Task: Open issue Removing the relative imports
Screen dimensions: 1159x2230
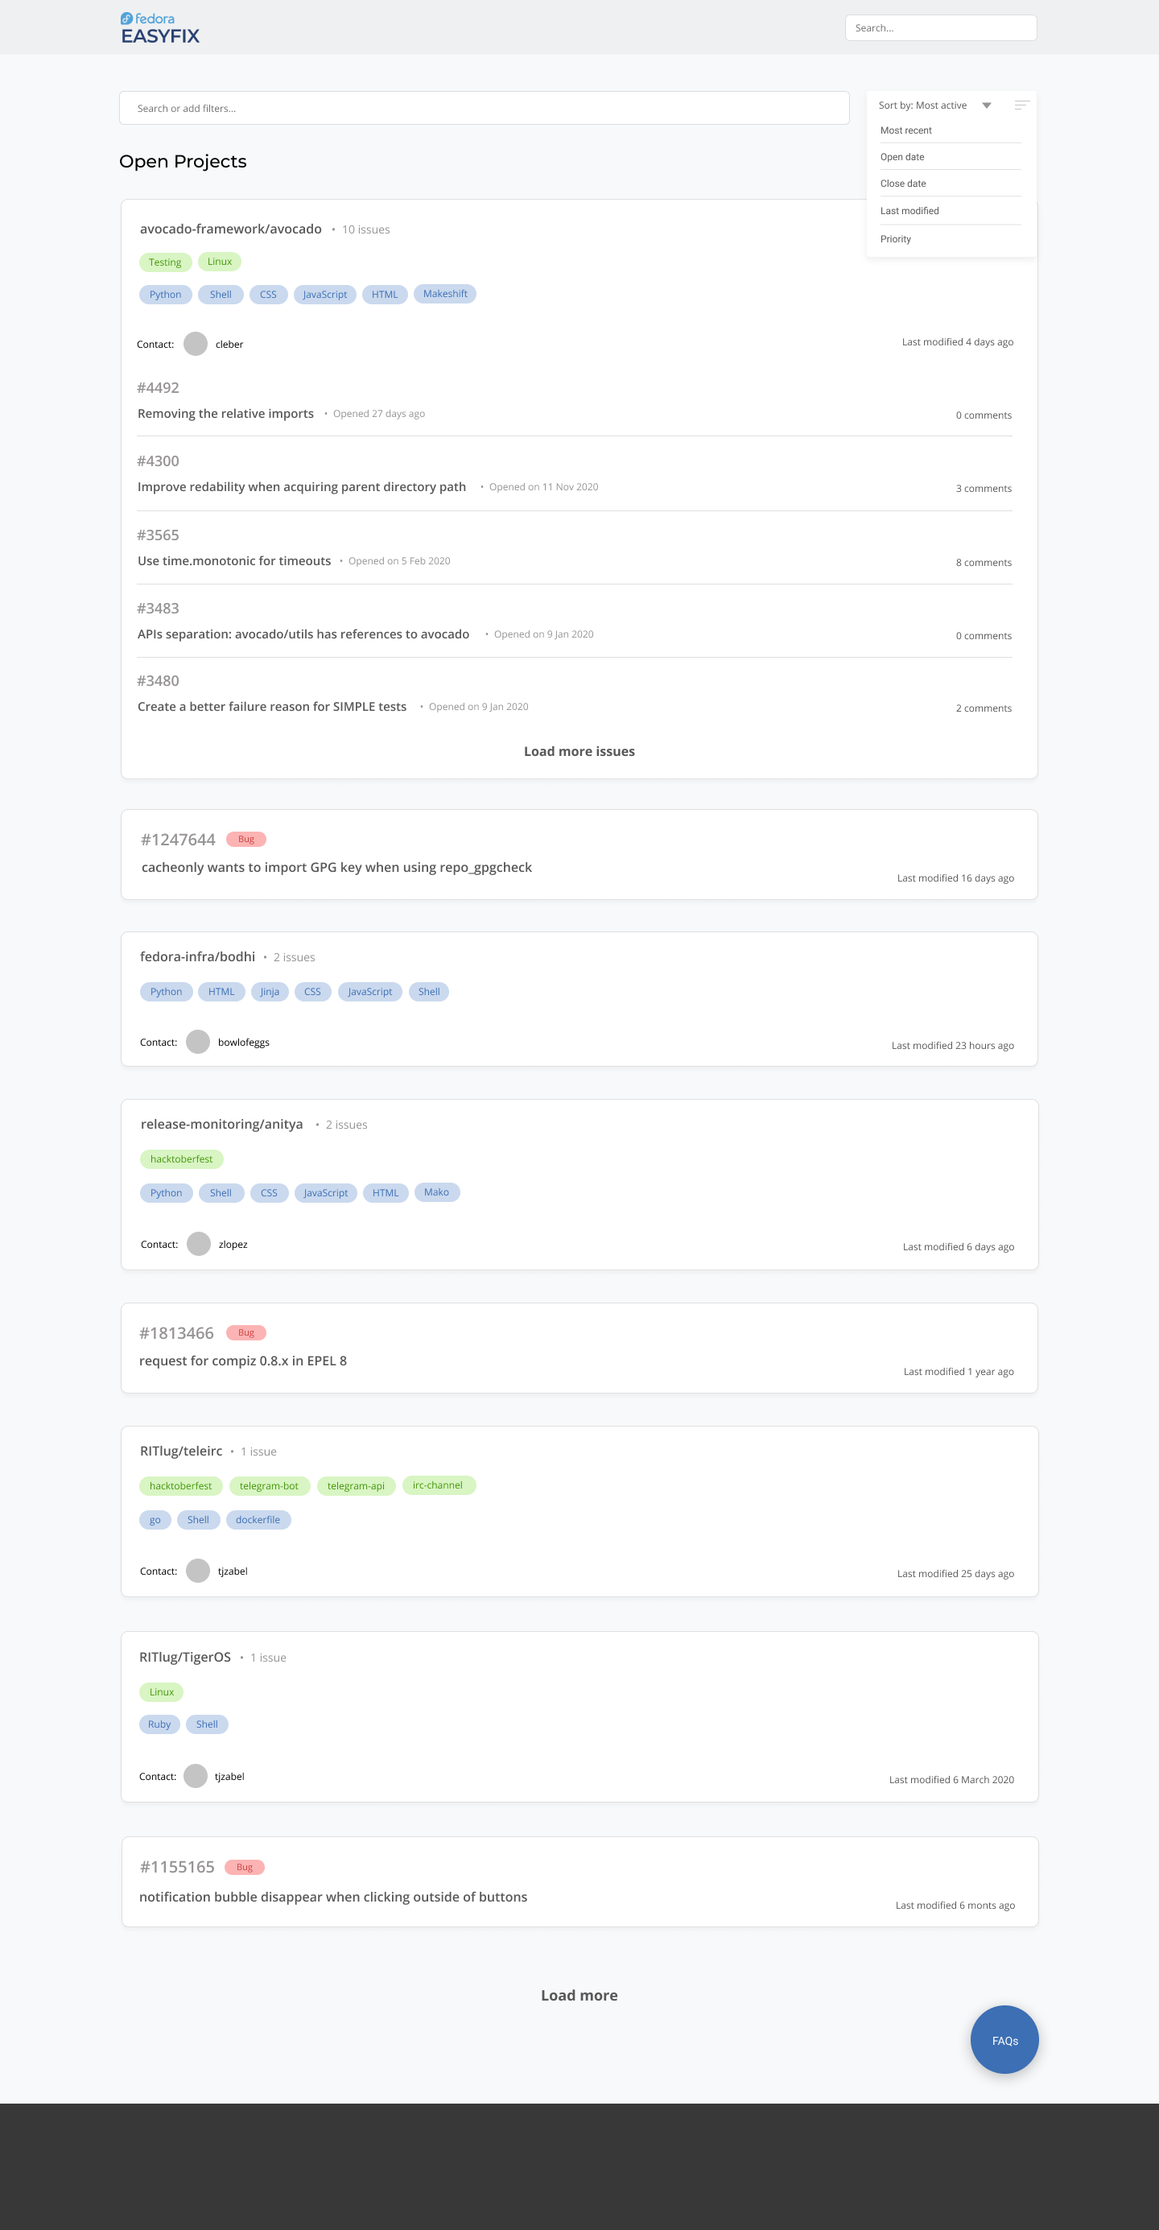Action: [225, 414]
